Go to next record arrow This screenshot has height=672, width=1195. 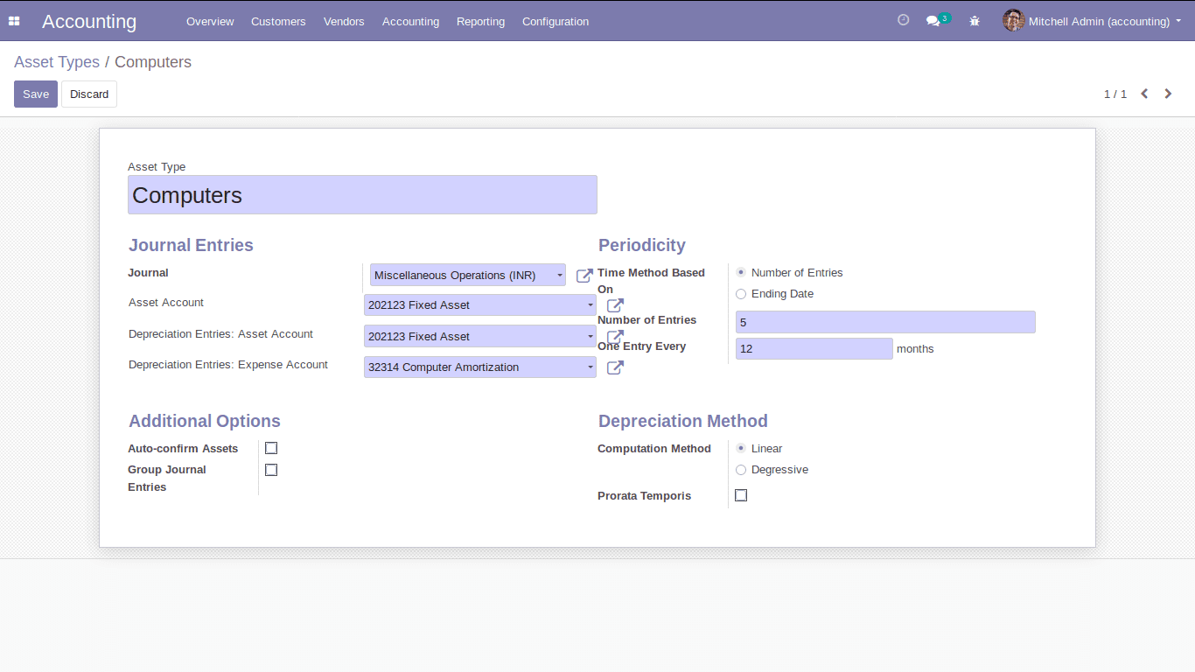1168,94
